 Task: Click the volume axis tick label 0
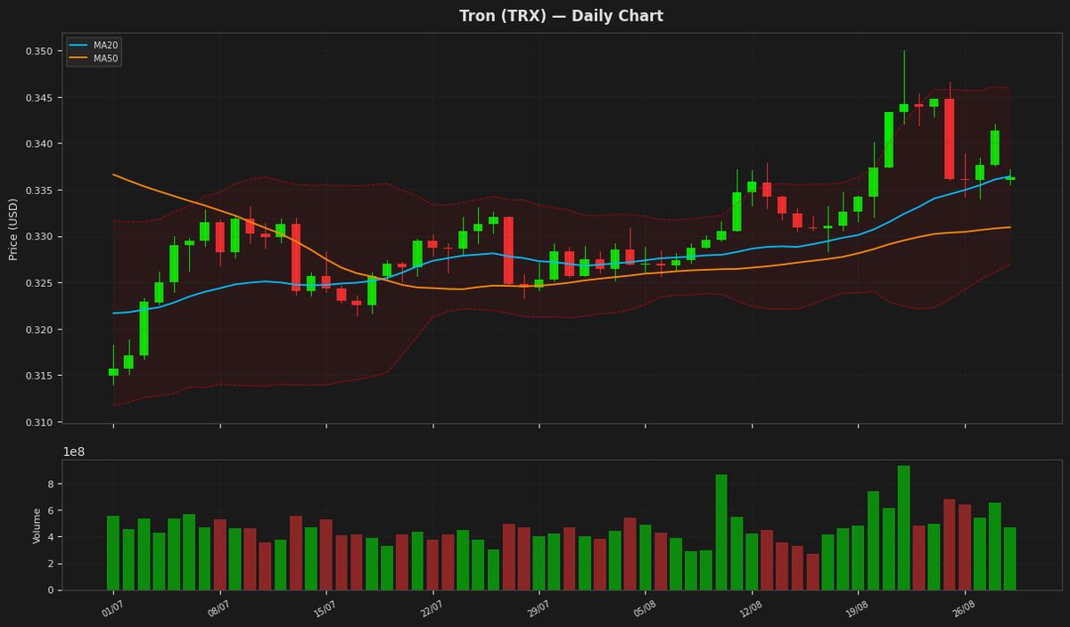50,590
